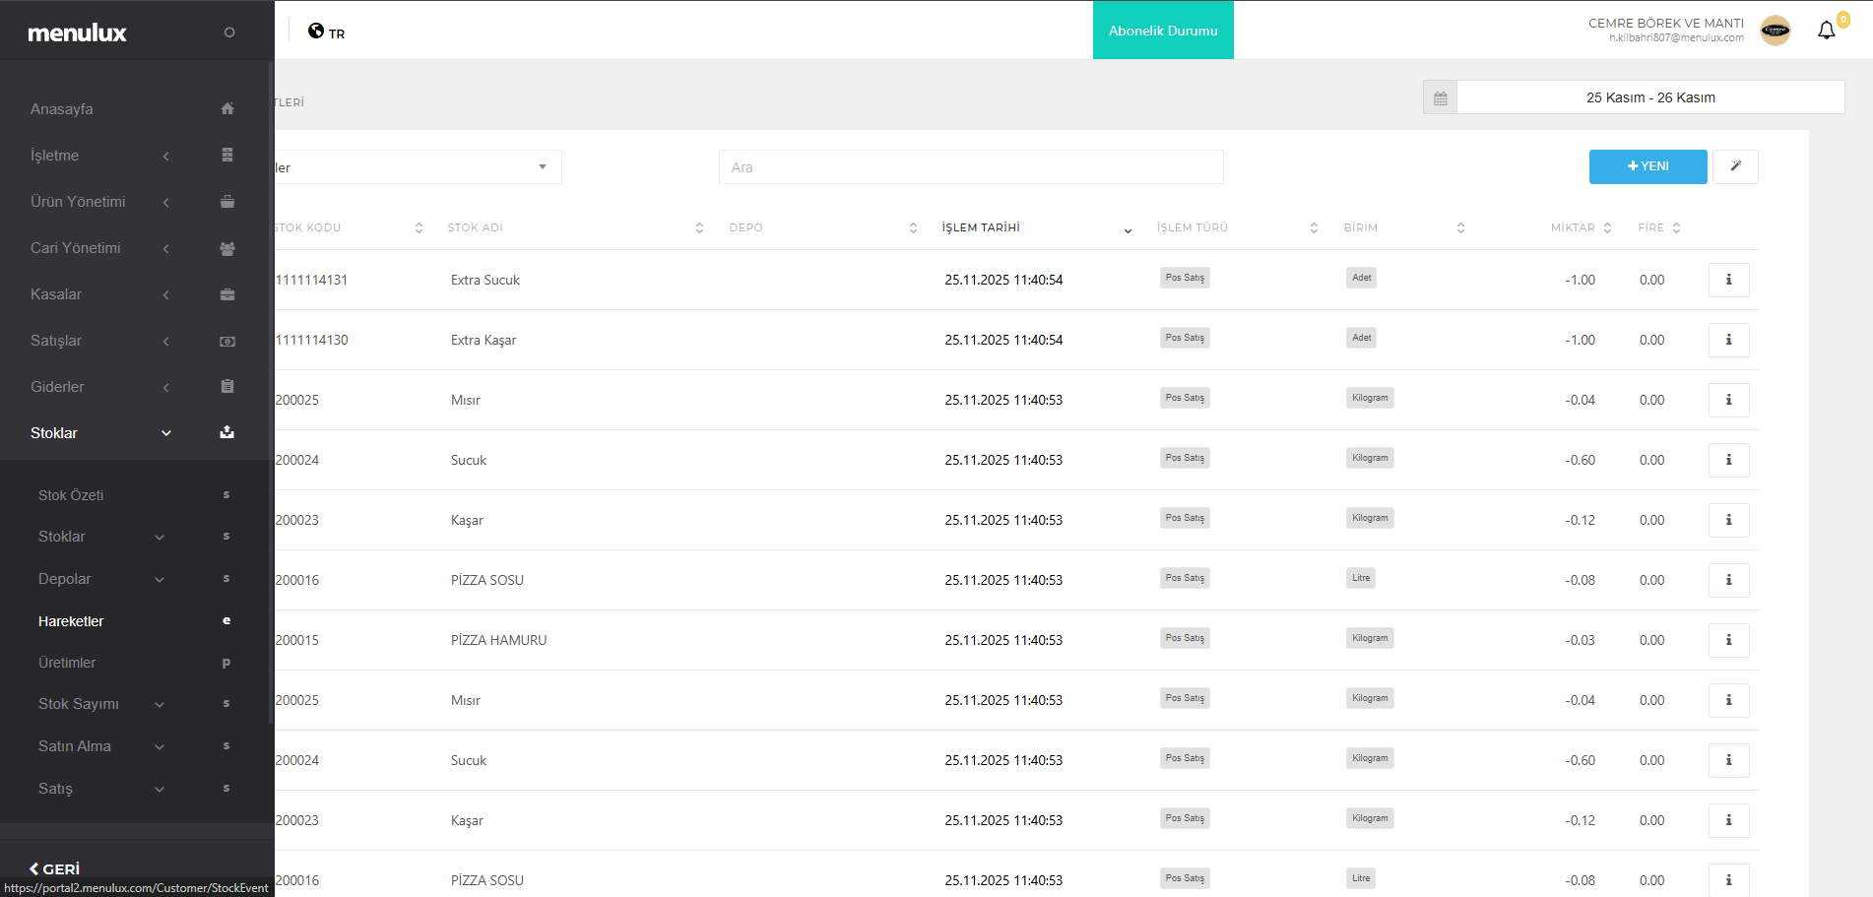Click the Litre badge in first PİZZA SOSU row
The image size is (1873, 897).
1361,578
